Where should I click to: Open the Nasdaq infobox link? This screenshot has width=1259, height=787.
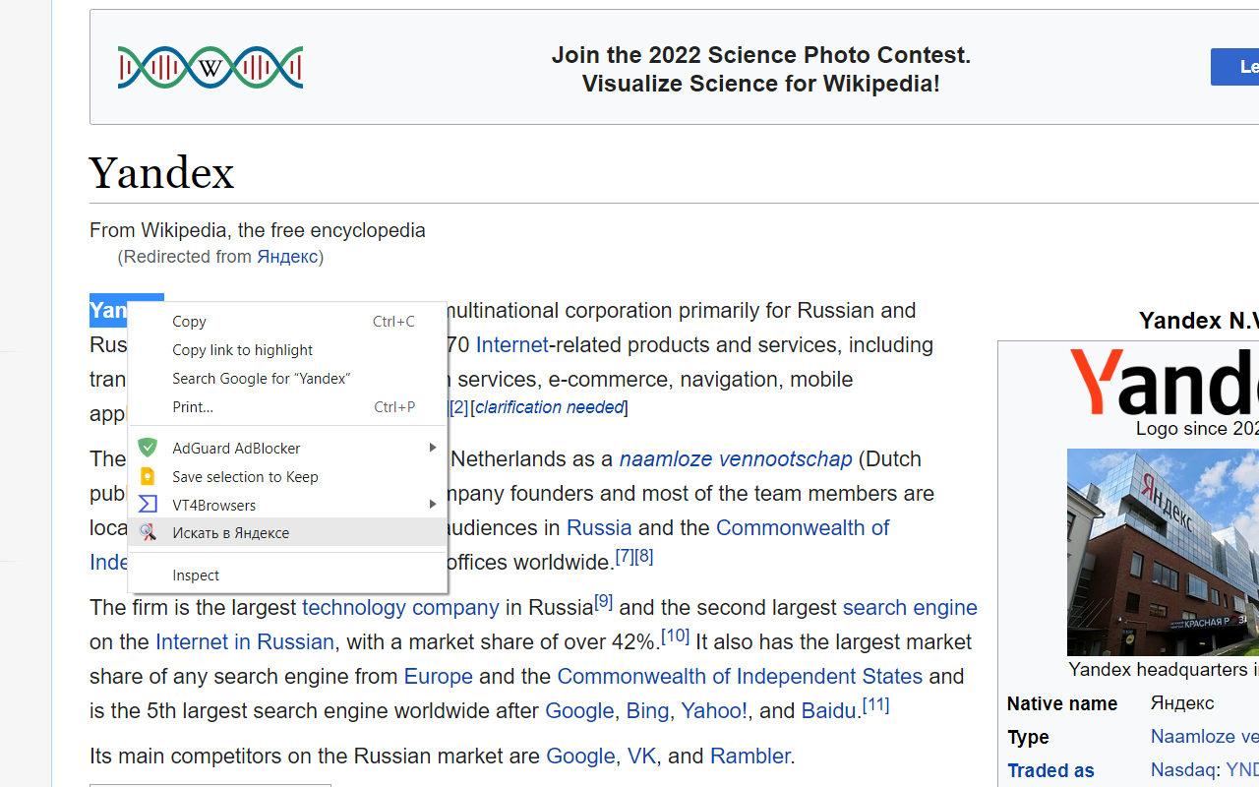(x=1182, y=771)
